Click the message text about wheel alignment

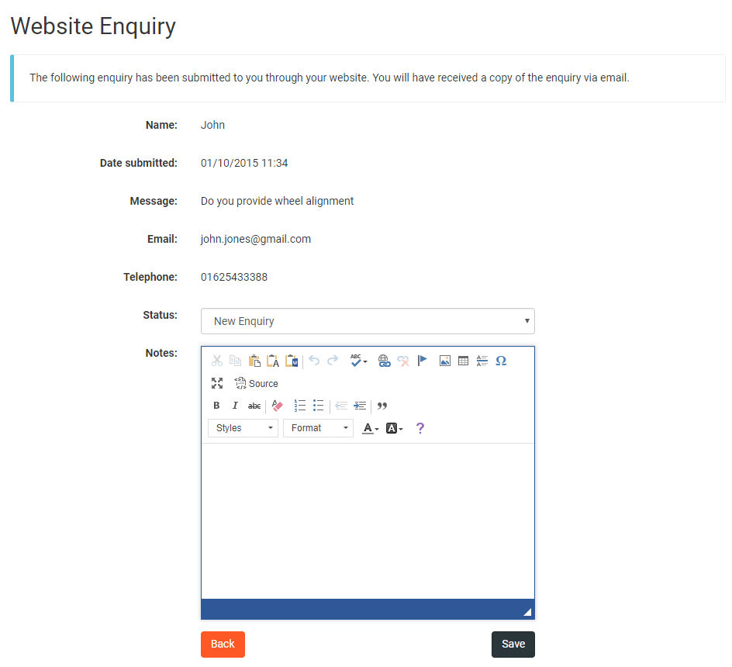point(278,201)
